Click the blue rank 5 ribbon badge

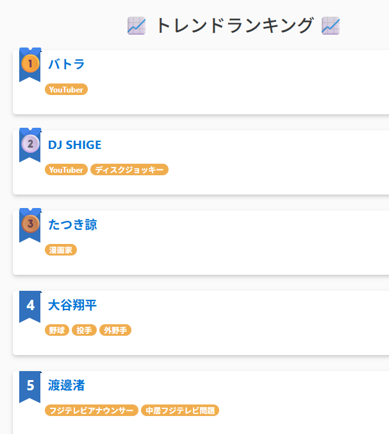tap(30, 387)
